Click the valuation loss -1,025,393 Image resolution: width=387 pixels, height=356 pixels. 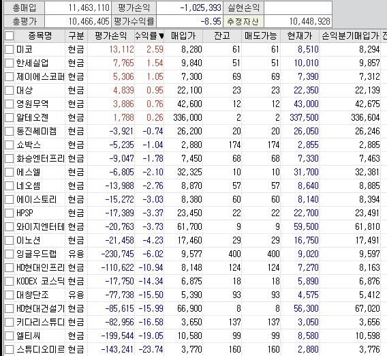[x=200, y=8]
